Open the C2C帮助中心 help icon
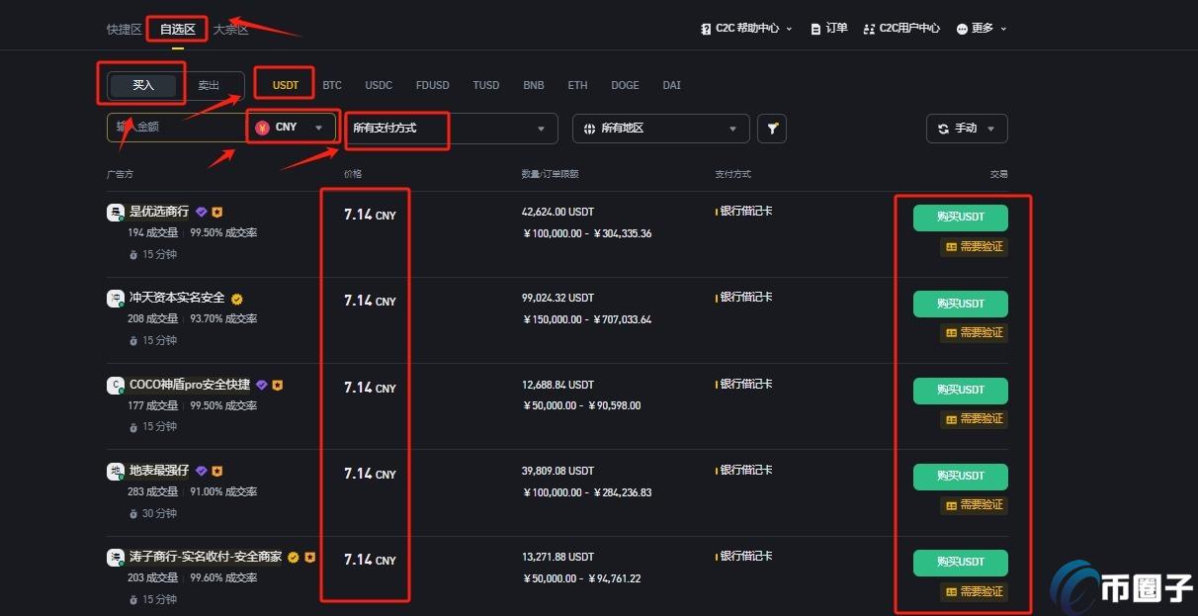This screenshot has width=1198, height=616. [704, 29]
